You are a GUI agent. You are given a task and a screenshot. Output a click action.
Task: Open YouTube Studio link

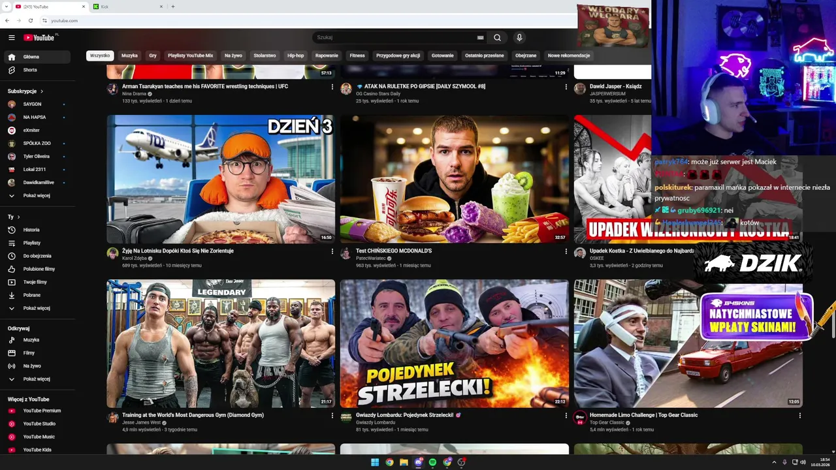coord(39,424)
